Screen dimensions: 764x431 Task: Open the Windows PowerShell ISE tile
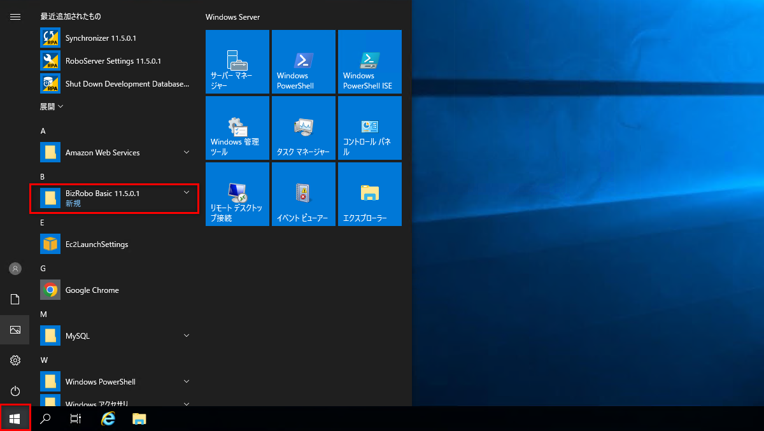tap(370, 62)
